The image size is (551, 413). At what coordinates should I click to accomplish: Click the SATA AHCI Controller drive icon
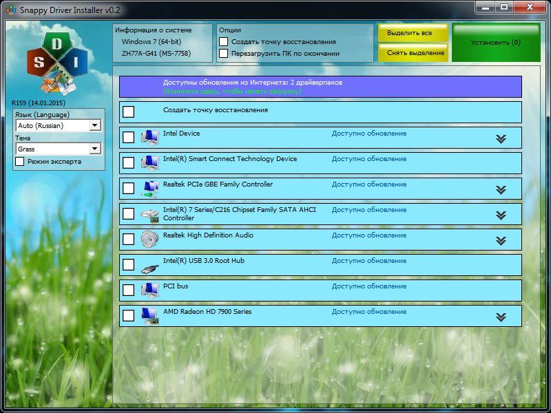(x=150, y=215)
